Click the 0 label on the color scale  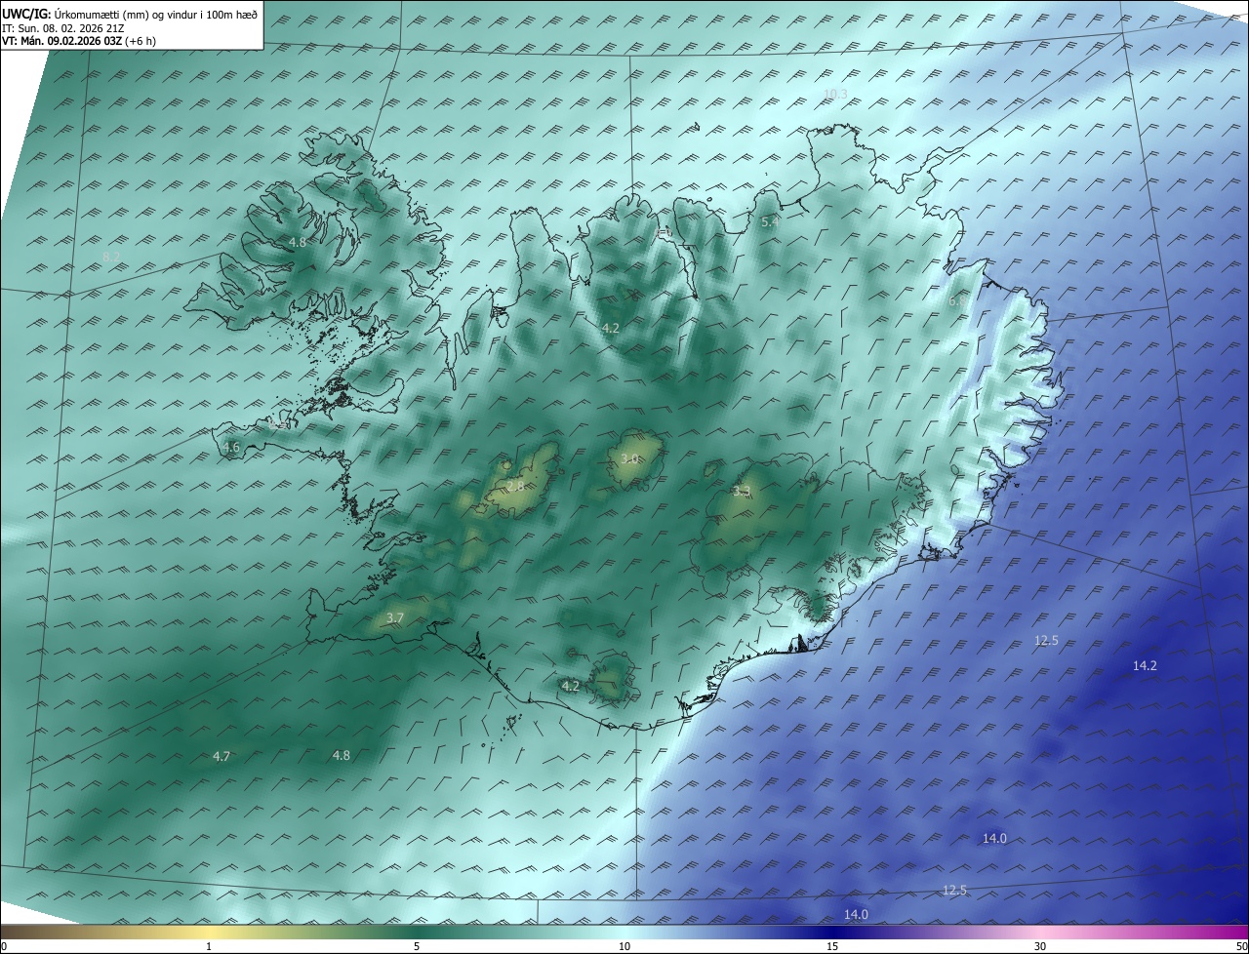(x=4, y=947)
